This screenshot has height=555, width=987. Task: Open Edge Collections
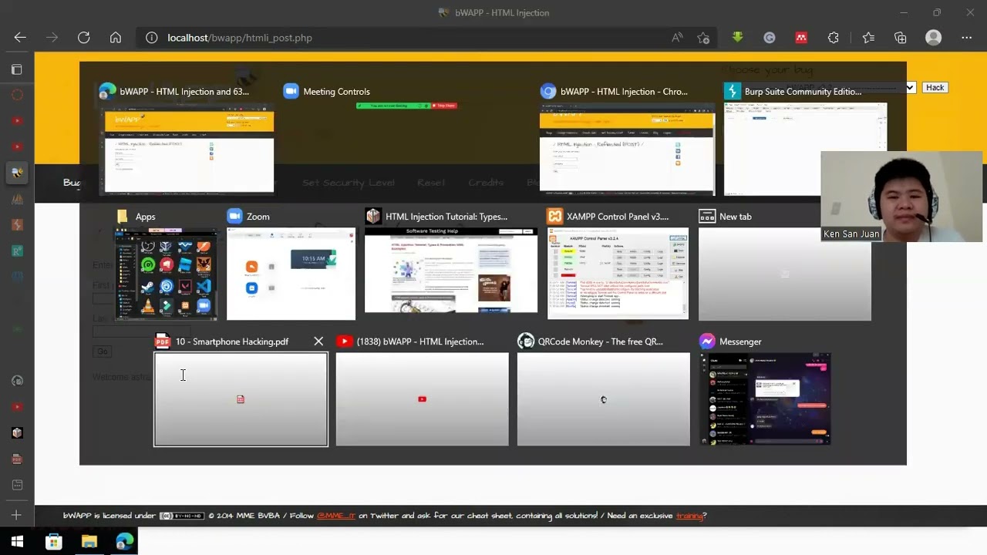click(x=901, y=38)
